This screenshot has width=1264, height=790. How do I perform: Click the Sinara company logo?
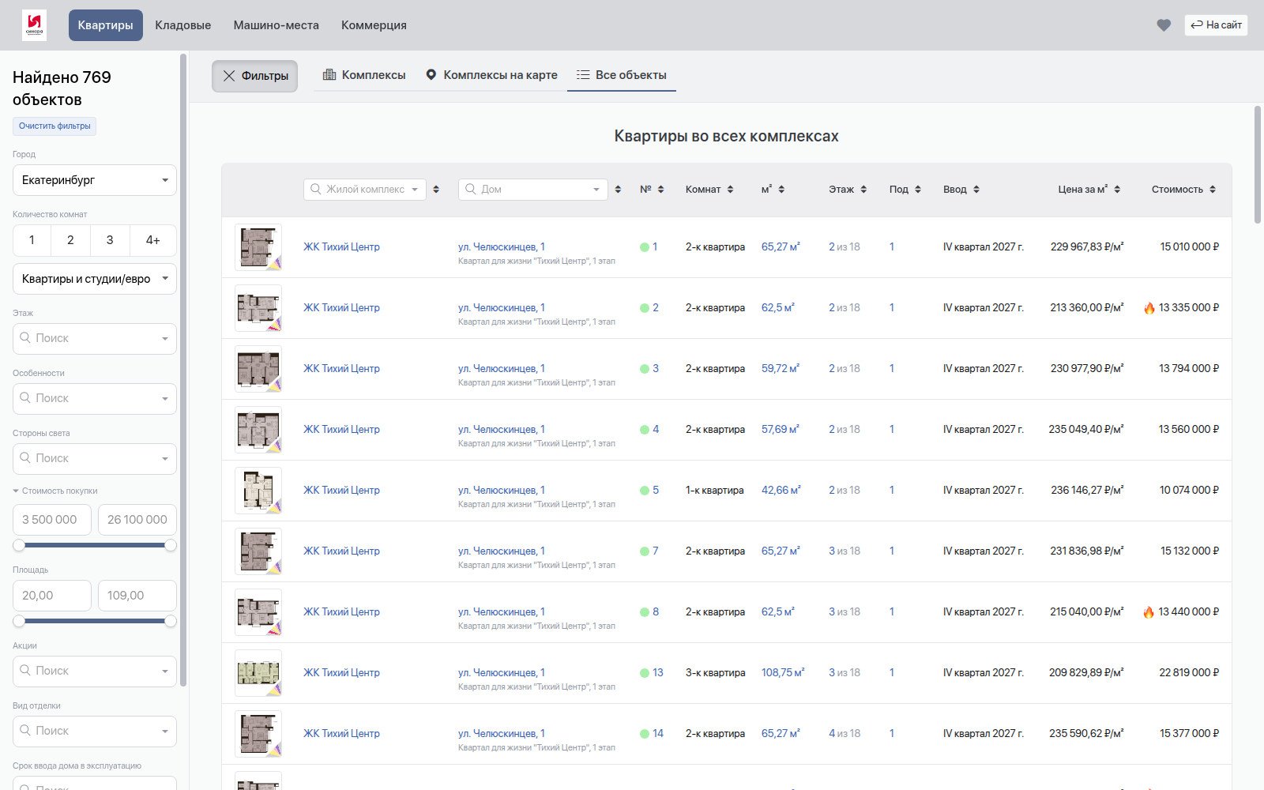coord(34,25)
